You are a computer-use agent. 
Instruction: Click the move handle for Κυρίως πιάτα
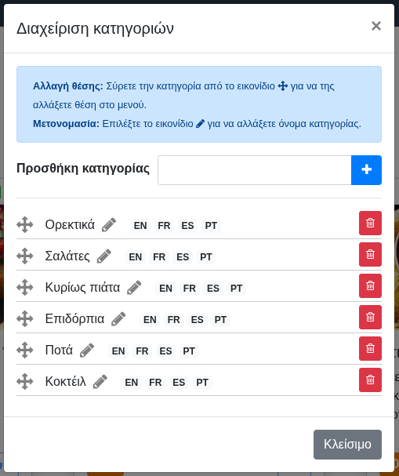25,288
